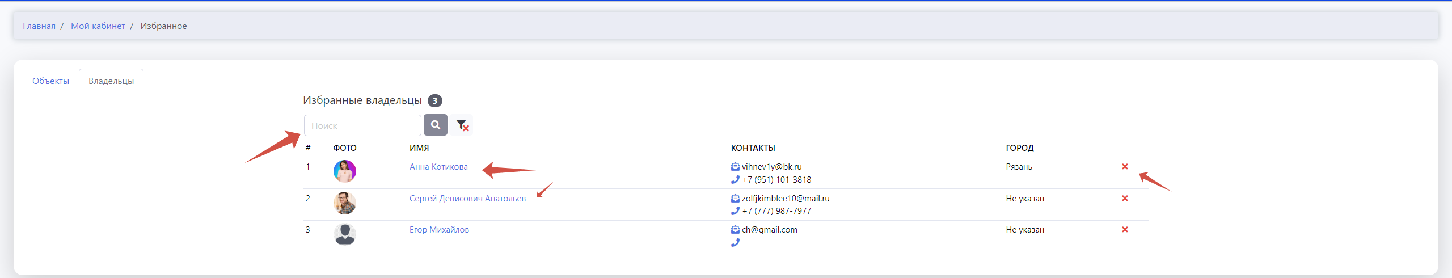This screenshot has width=1452, height=278.
Task: Remove Анна Котикова from favorites
Action: tap(1125, 167)
